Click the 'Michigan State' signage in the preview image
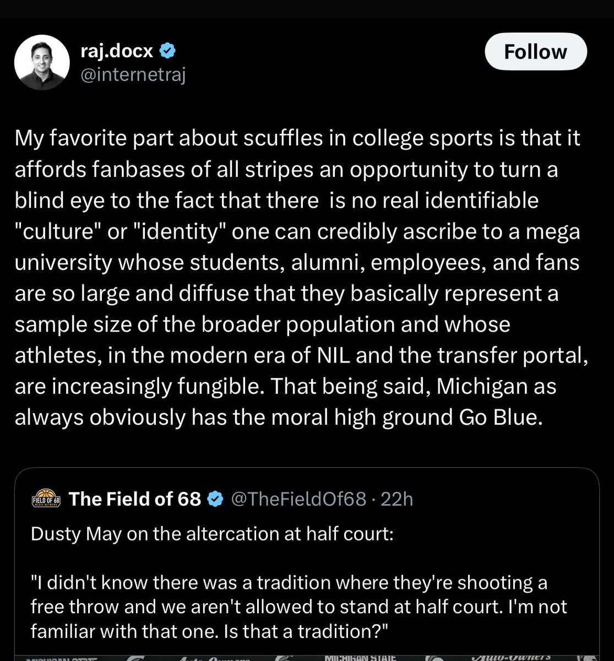 tap(361, 656)
